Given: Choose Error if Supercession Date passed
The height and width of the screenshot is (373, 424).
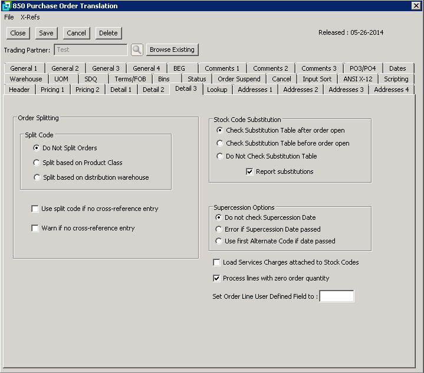Looking at the screenshot, I should pos(220,229).
